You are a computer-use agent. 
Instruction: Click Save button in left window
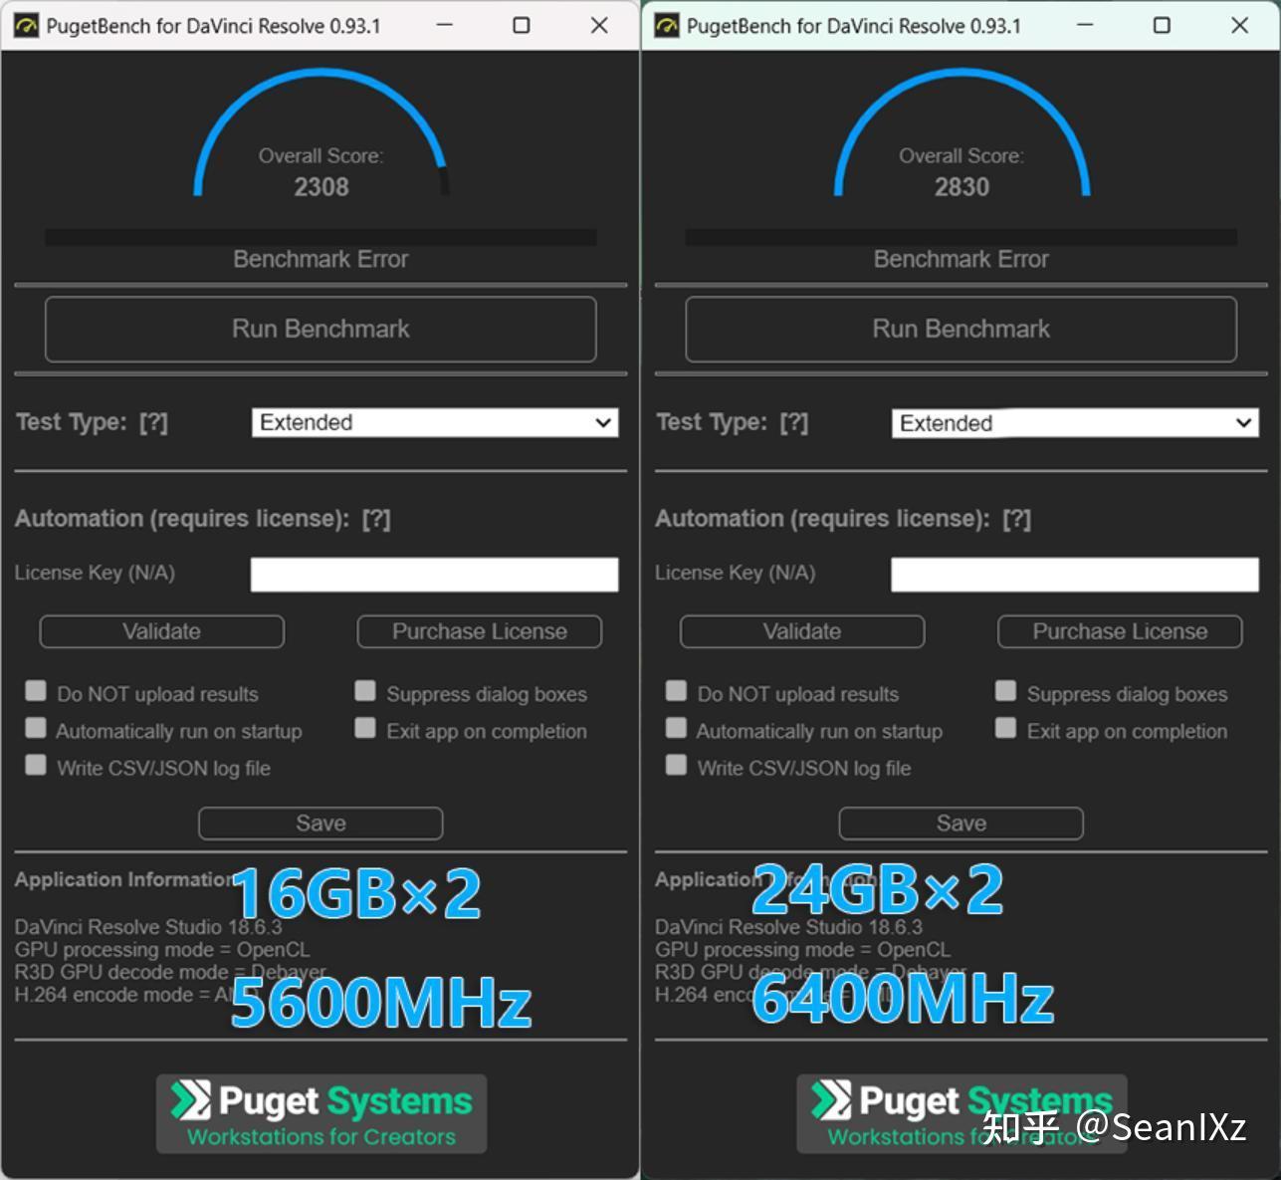pos(320,824)
